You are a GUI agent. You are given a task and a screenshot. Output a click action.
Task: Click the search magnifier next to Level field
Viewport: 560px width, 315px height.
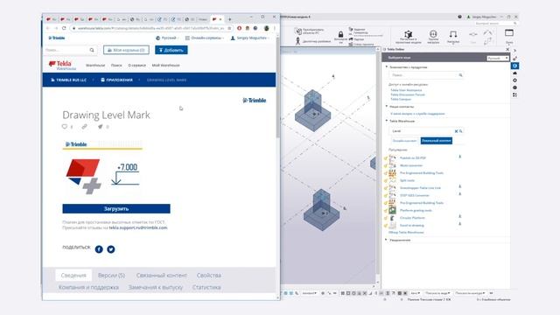[x=461, y=131]
